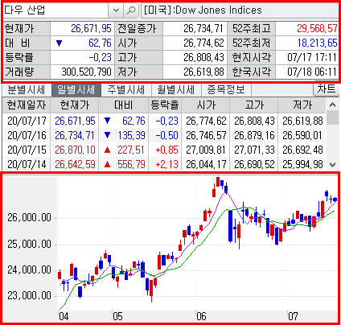
Task: Click the scrollbar thumb of daily table
Action: [x=333, y=117]
